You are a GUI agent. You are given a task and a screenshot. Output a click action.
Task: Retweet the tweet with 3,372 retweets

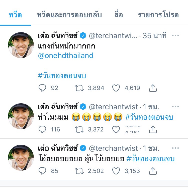click(x=79, y=129)
